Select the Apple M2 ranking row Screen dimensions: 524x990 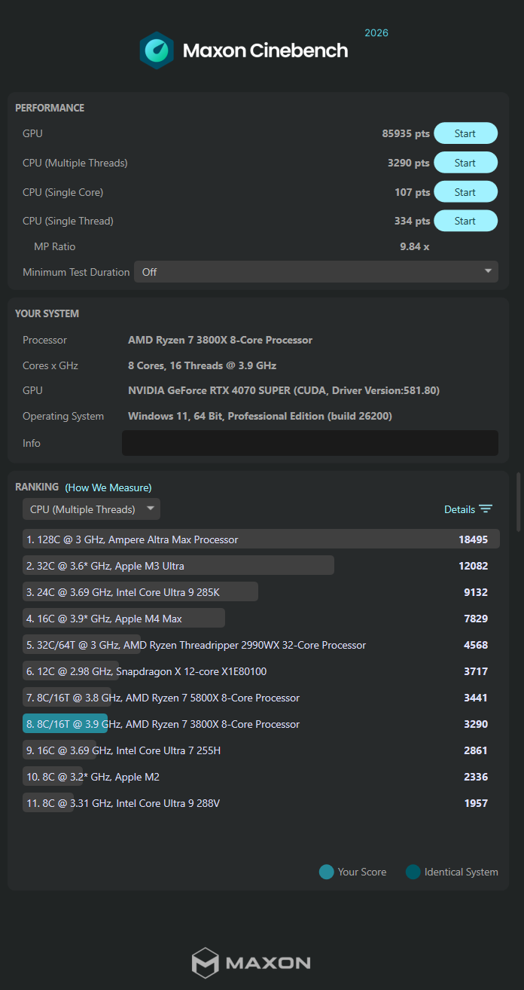point(260,777)
